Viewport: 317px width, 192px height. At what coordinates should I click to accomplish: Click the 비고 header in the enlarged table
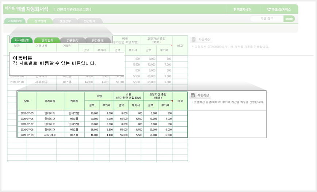tap(180, 101)
